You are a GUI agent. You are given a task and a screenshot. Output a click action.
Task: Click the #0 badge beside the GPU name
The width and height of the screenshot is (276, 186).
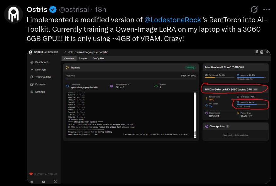click(256, 89)
